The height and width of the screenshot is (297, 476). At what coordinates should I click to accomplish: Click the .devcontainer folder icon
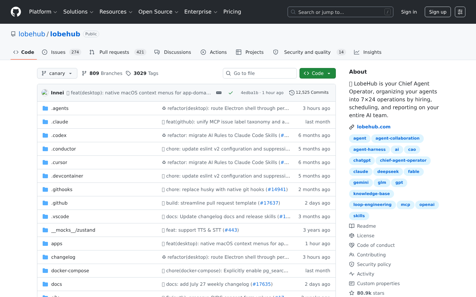(x=45, y=176)
